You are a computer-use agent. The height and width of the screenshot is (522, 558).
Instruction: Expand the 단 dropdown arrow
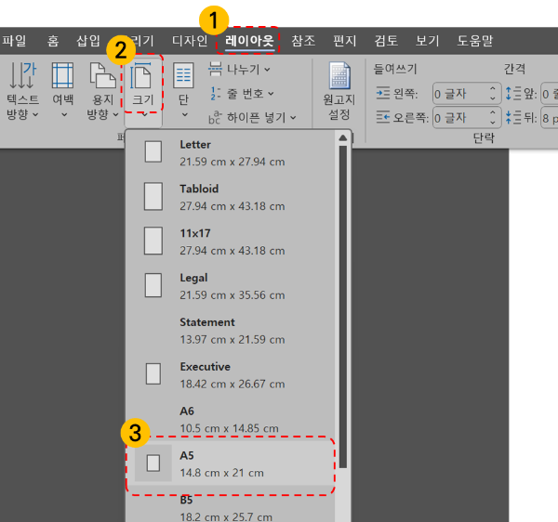click(184, 114)
